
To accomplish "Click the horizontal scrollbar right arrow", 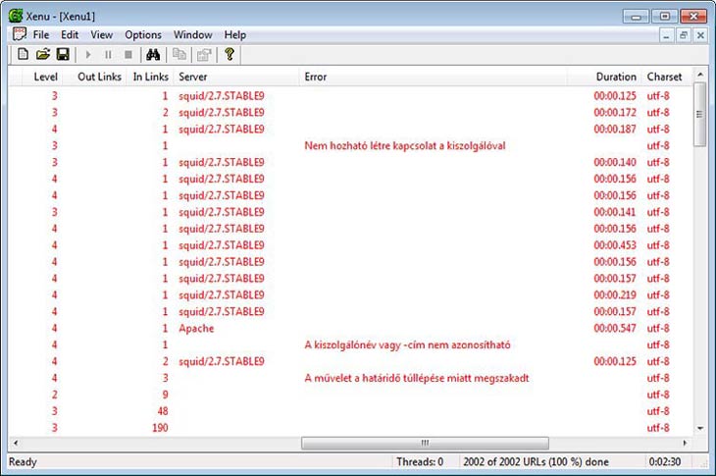I will (x=686, y=443).
